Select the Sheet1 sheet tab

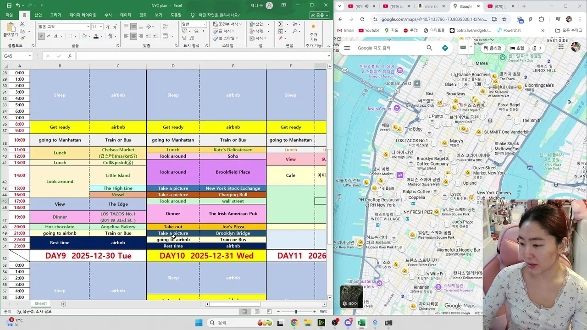click(x=41, y=303)
